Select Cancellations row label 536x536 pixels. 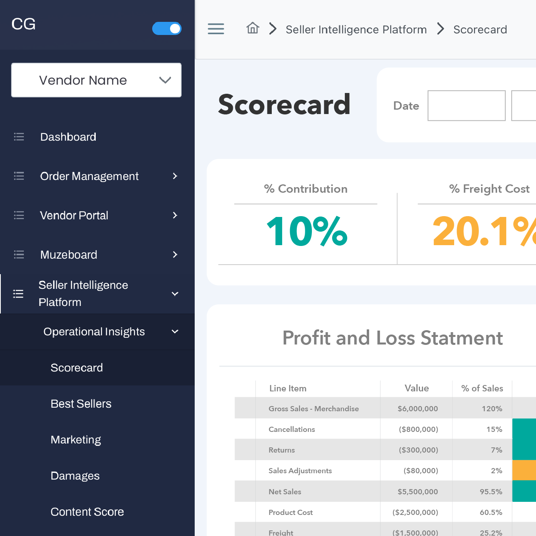point(292,429)
